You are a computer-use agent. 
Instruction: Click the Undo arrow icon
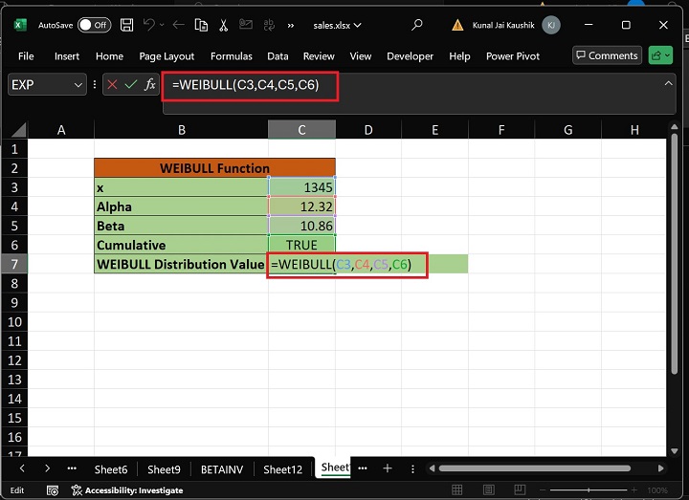click(149, 25)
